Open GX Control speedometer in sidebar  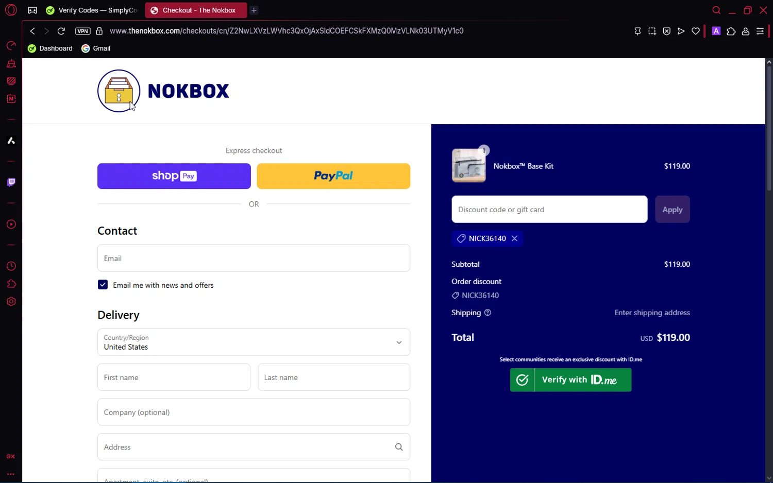pyautogui.click(x=11, y=46)
